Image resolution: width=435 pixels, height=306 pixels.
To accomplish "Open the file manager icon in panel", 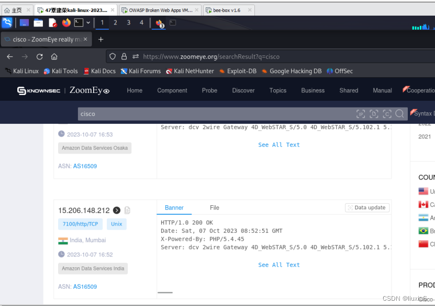I will (x=38, y=22).
